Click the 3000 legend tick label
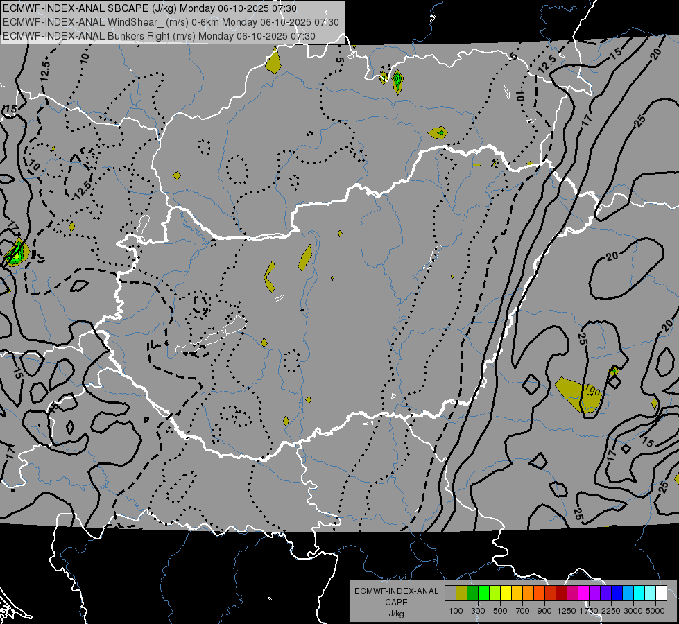Screen dimensions: 679x624 click(x=633, y=611)
